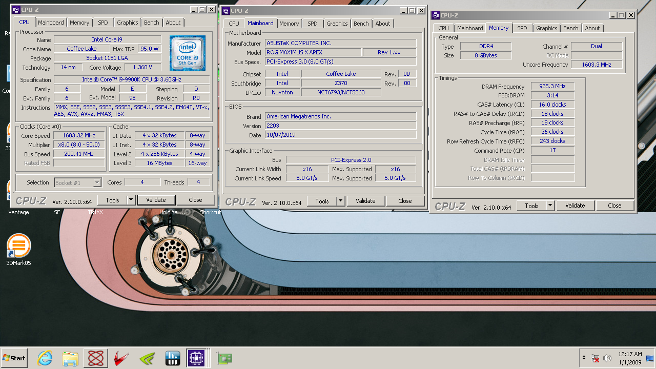Click the Command Rate value 1T
The height and width of the screenshot is (369, 656).
552,151
